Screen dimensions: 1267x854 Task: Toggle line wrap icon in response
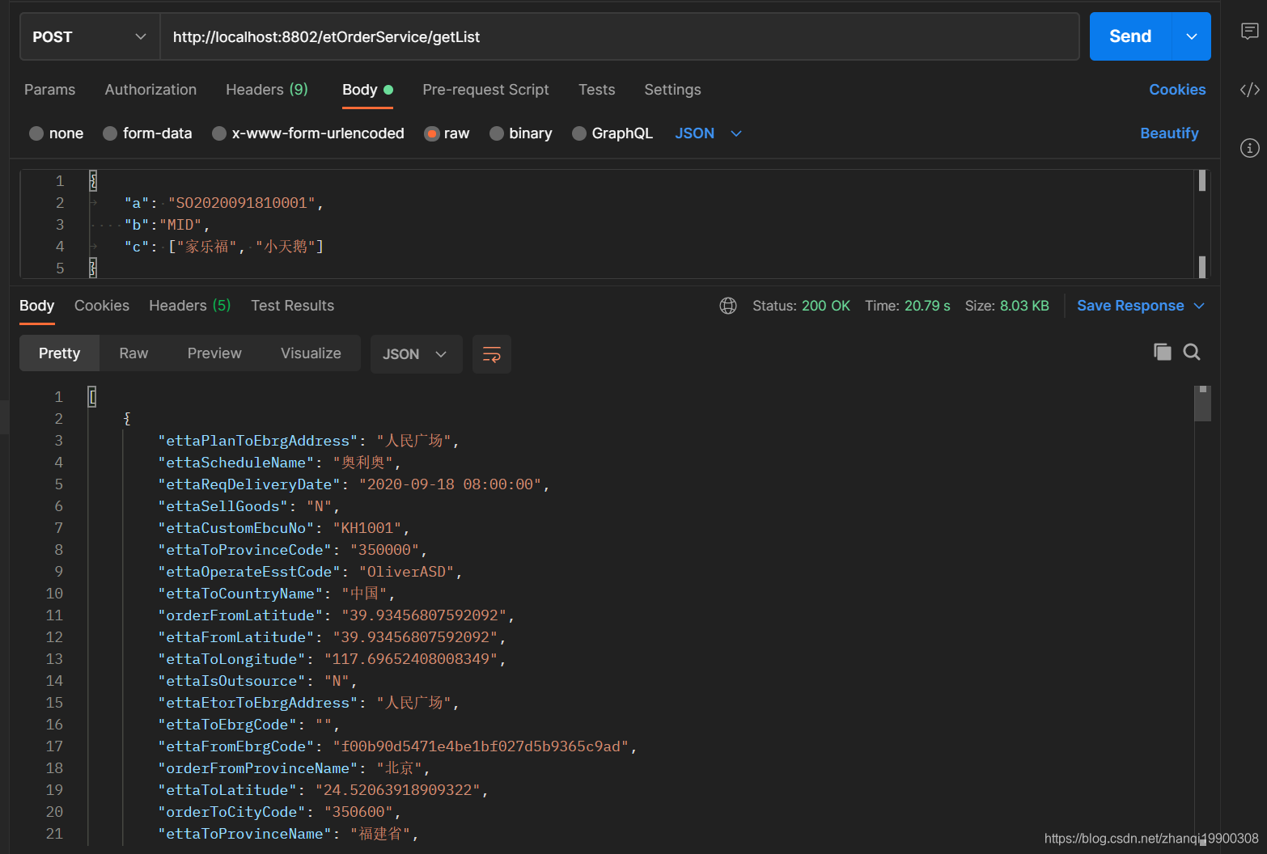(x=492, y=354)
